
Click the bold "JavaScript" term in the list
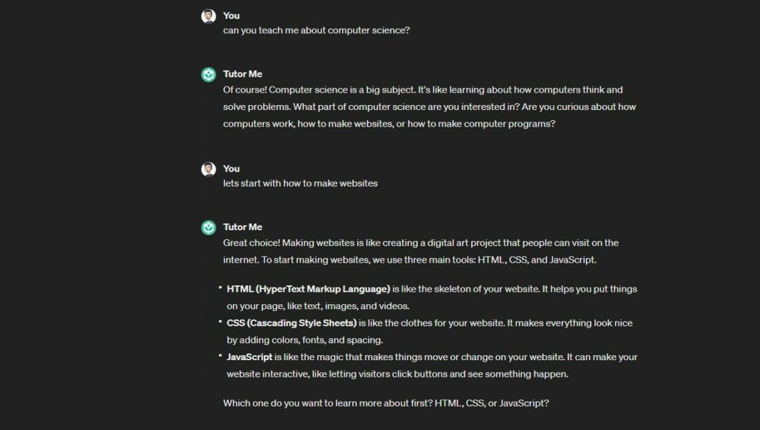[249, 357]
